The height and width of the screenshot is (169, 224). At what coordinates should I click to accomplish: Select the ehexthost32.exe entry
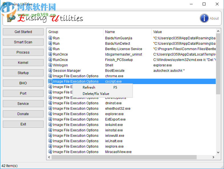click(118, 109)
